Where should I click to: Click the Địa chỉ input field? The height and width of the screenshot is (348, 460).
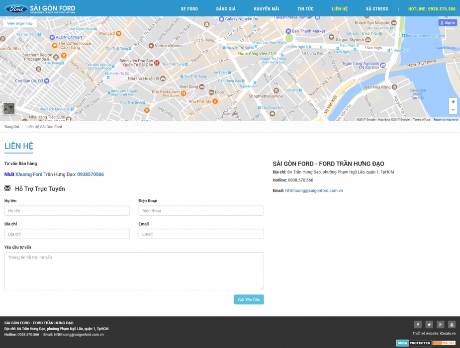click(67, 234)
